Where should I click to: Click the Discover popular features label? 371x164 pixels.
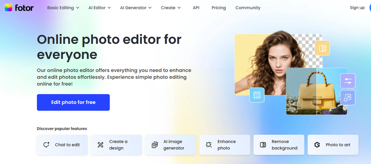[62, 129]
